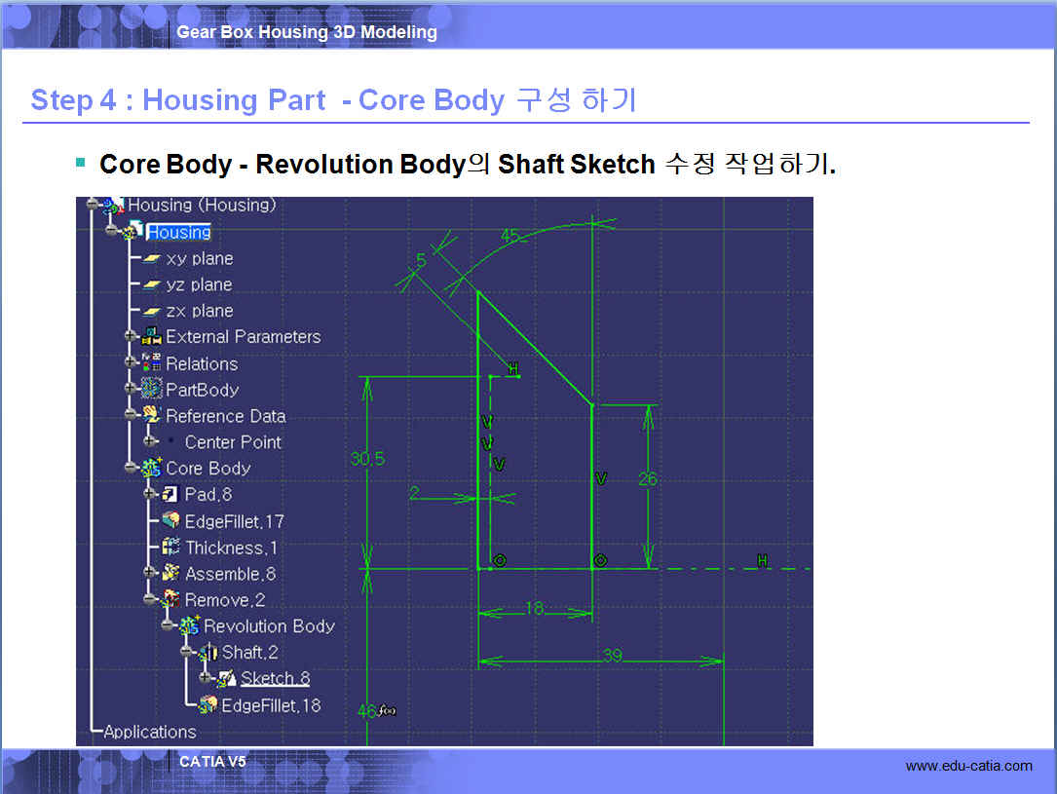Click the 45 degree angle dimension
Viewport: 1057px width, 794px height.
(x=510, y=236)
